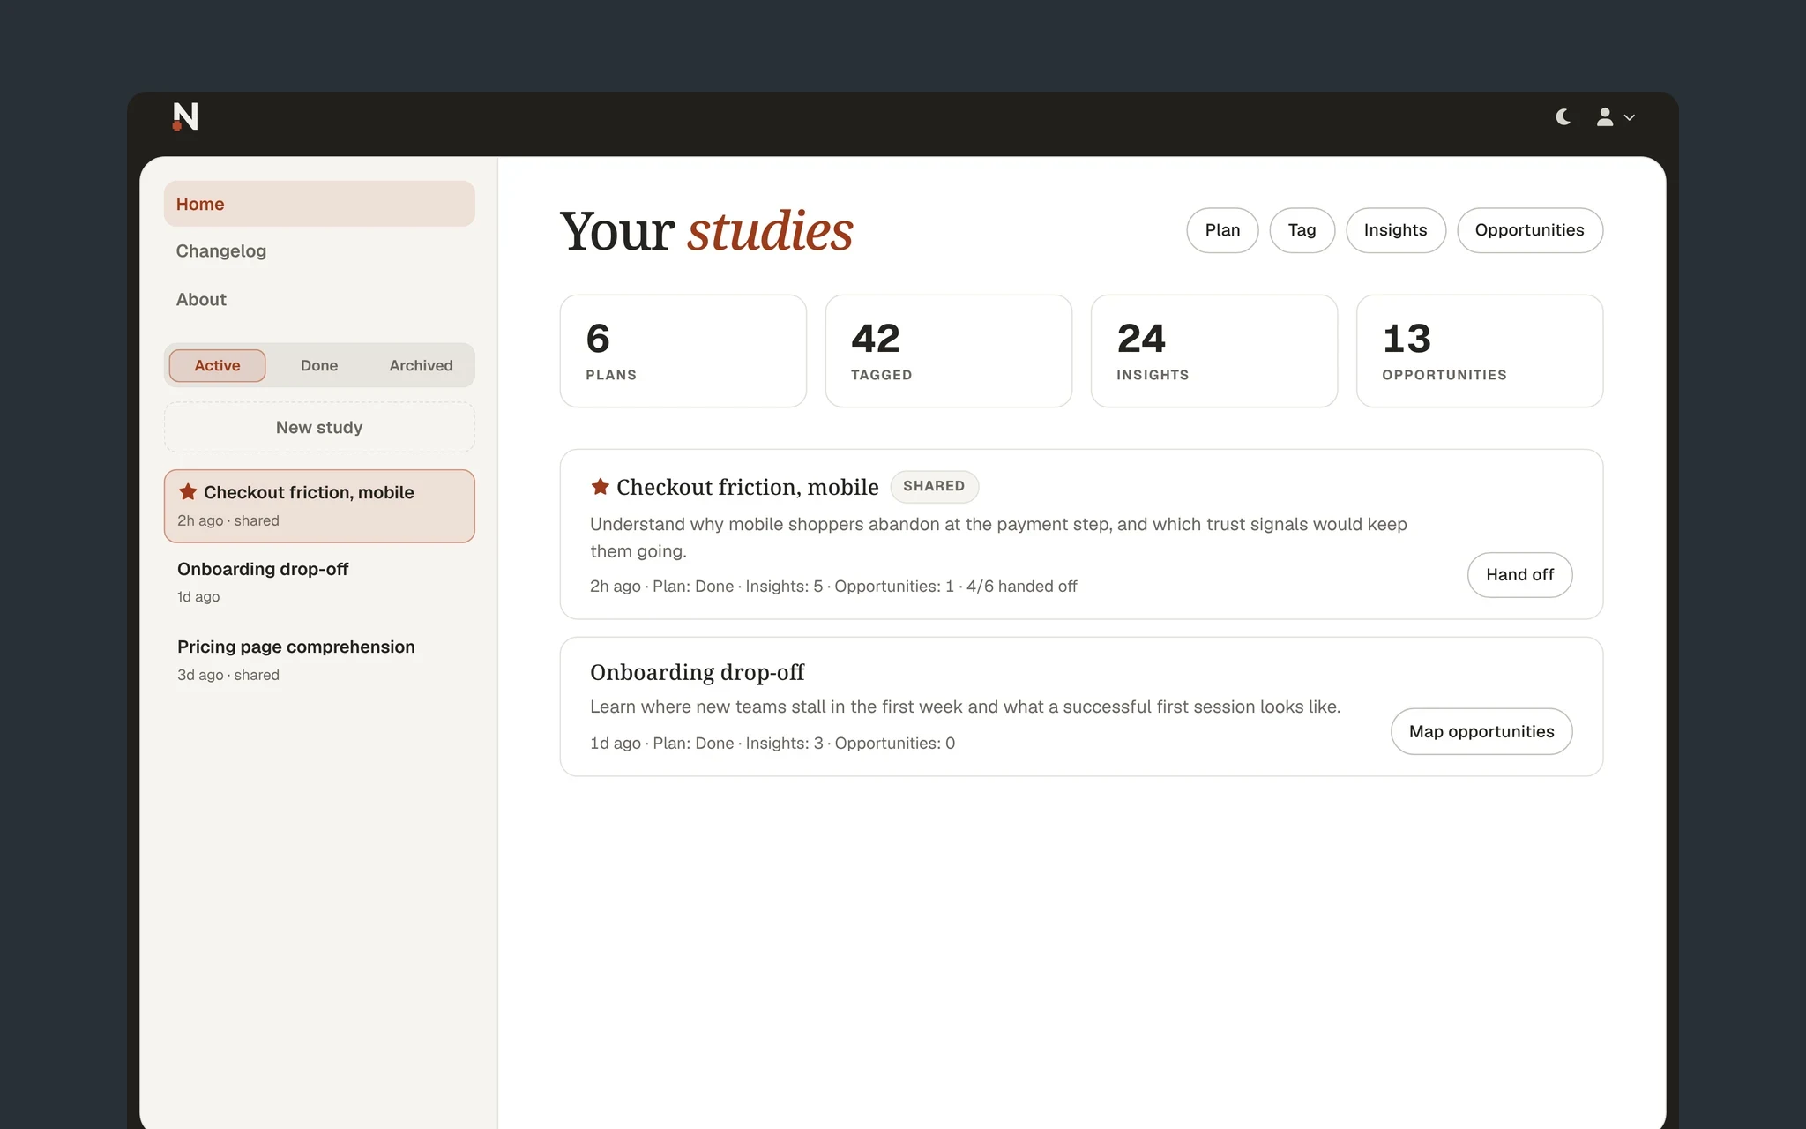
Task: Toggle dark mode with the moon icon
Action: coord(1563,116)
